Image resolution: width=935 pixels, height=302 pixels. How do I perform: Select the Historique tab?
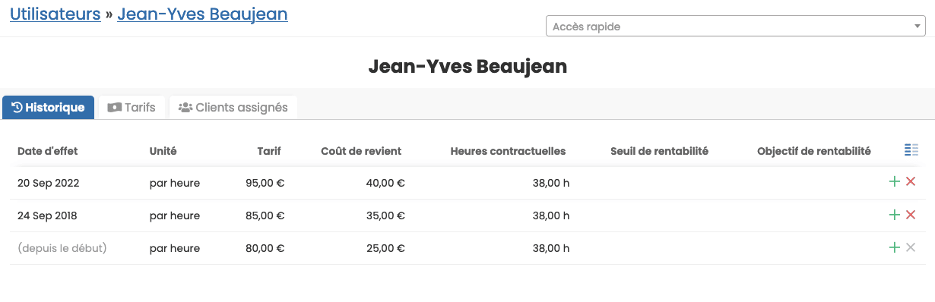[x=49, y=107]
